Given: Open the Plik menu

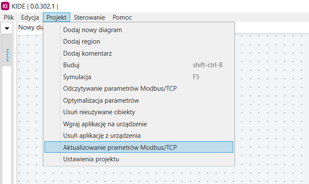Looking at the screenshot, I should [9, 18].
